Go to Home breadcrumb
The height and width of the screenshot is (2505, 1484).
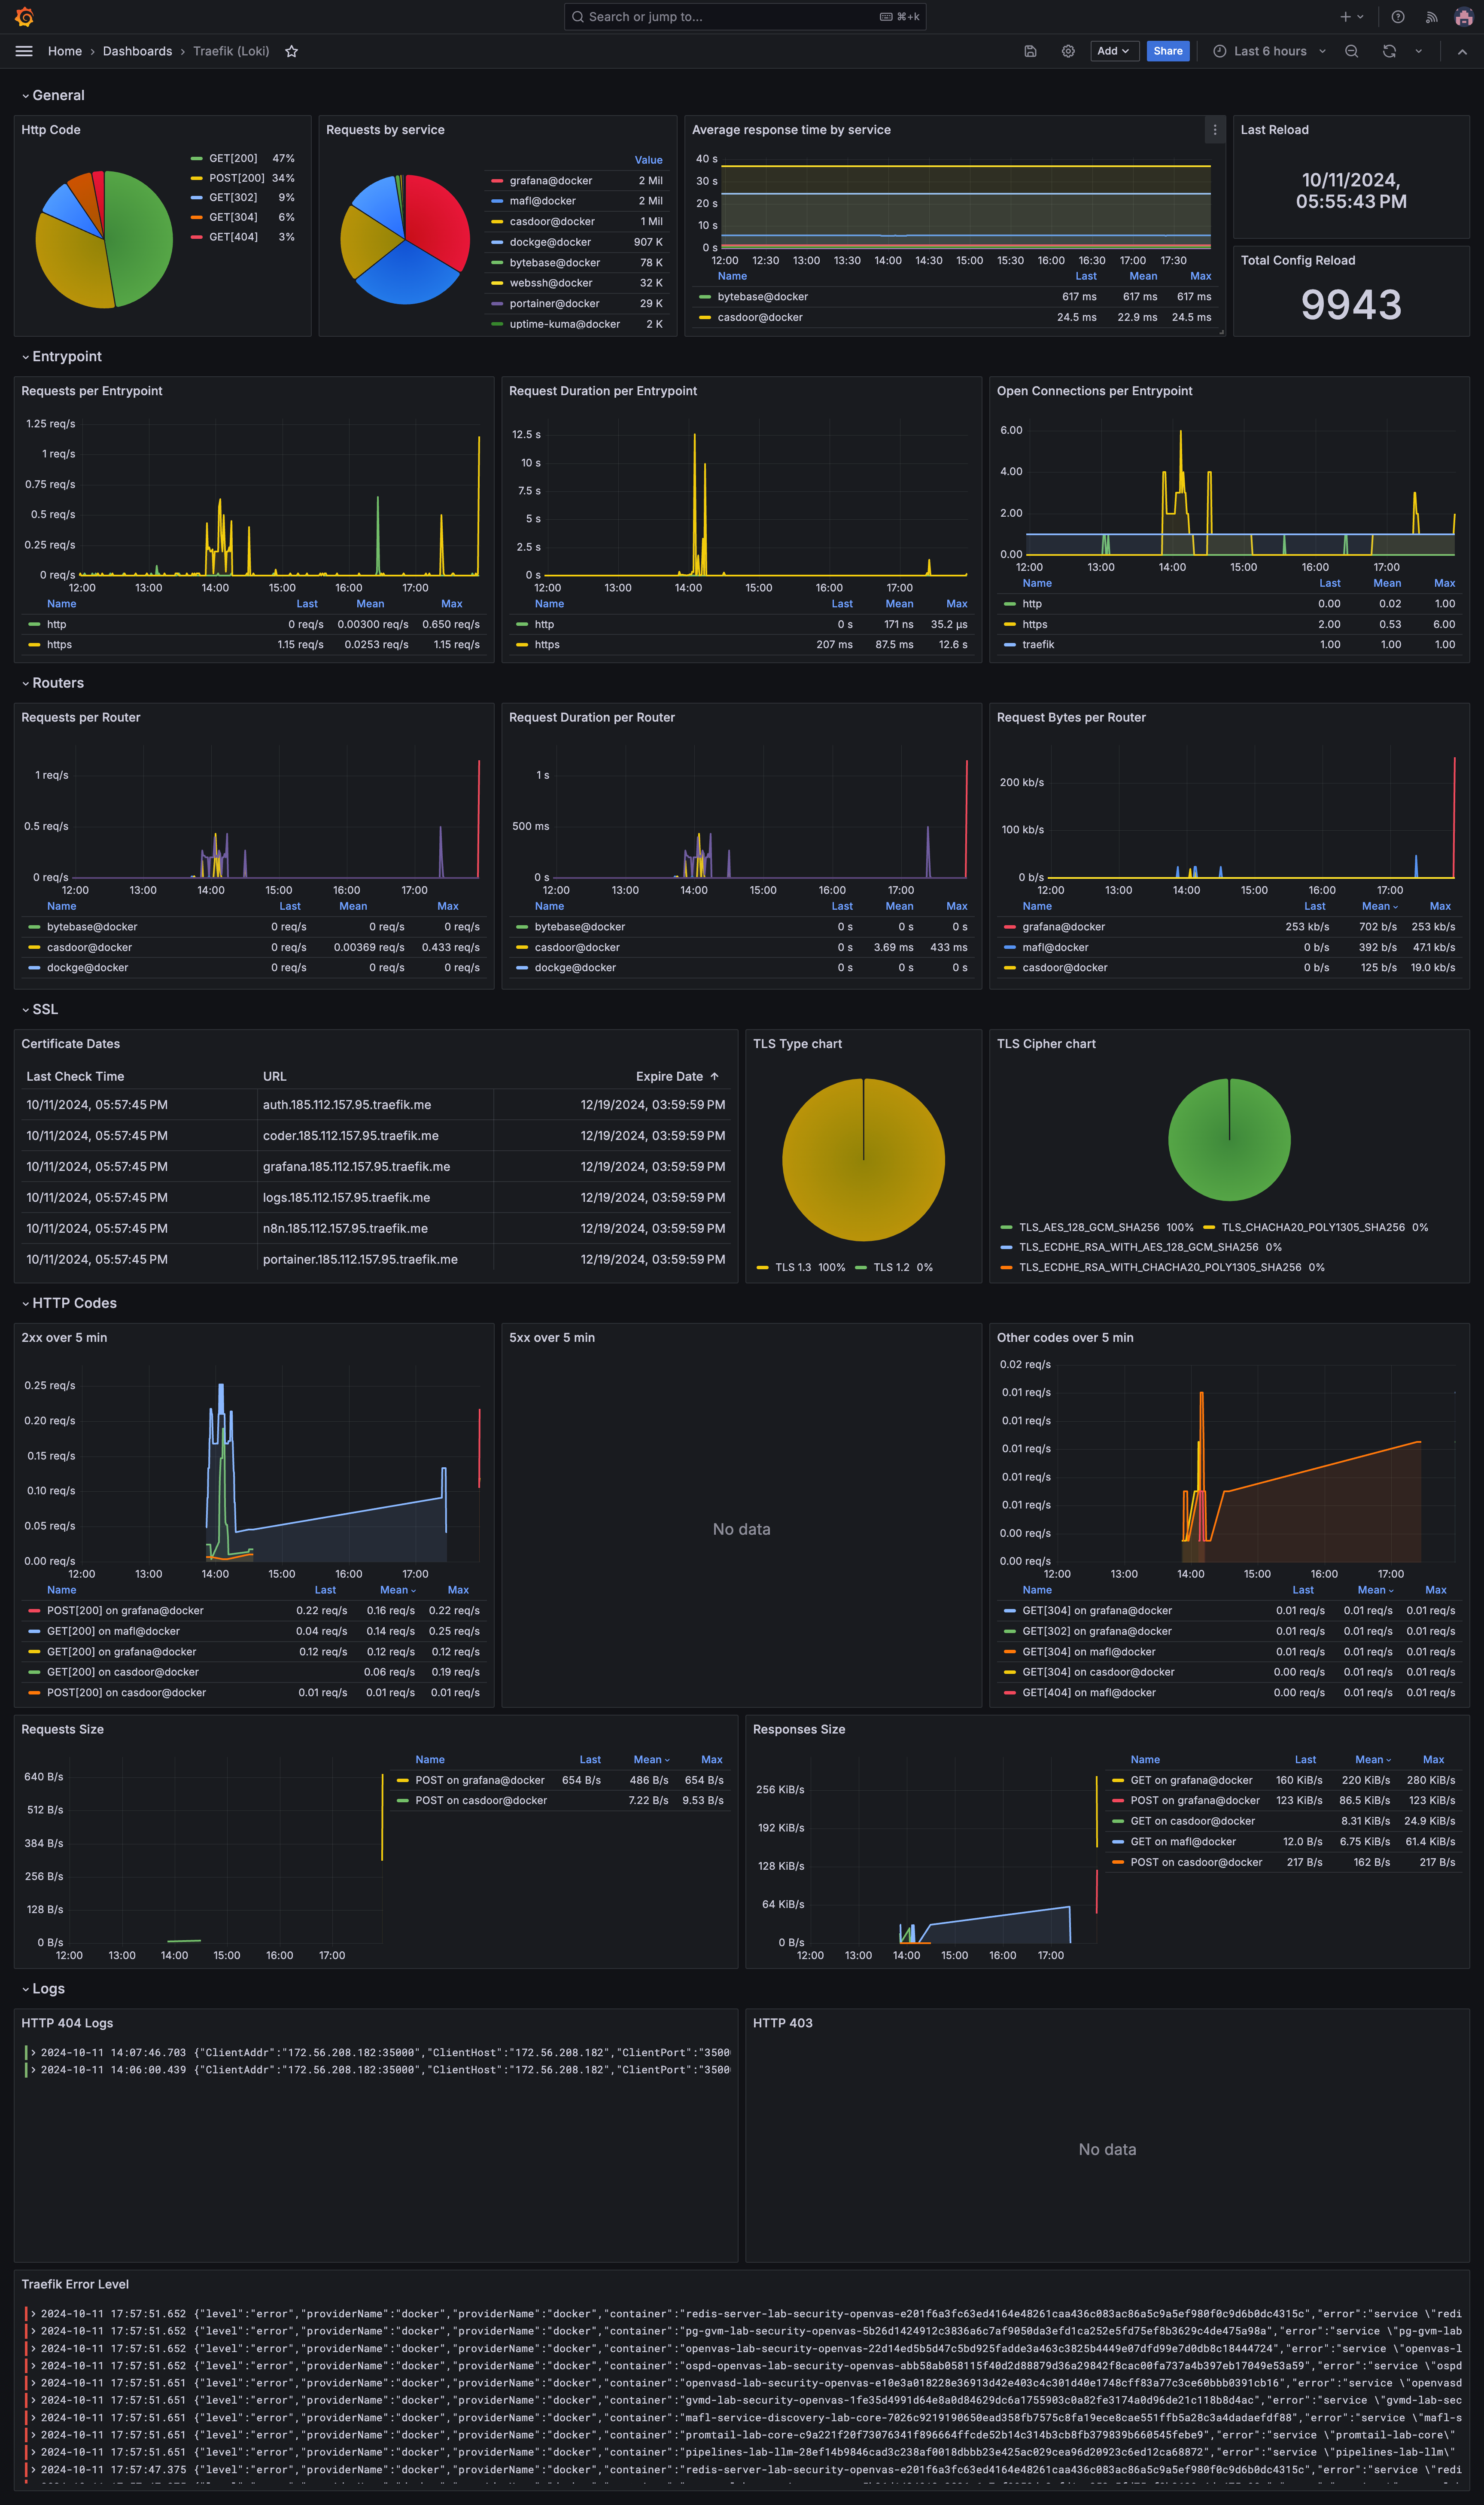pos(65,51)
